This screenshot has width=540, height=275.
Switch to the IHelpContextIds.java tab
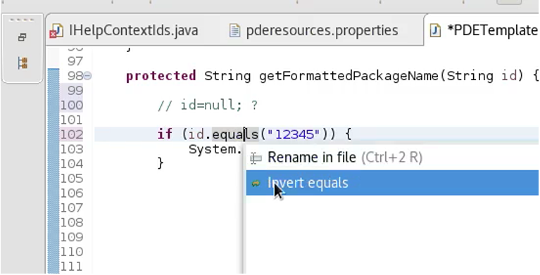point(133,31)
